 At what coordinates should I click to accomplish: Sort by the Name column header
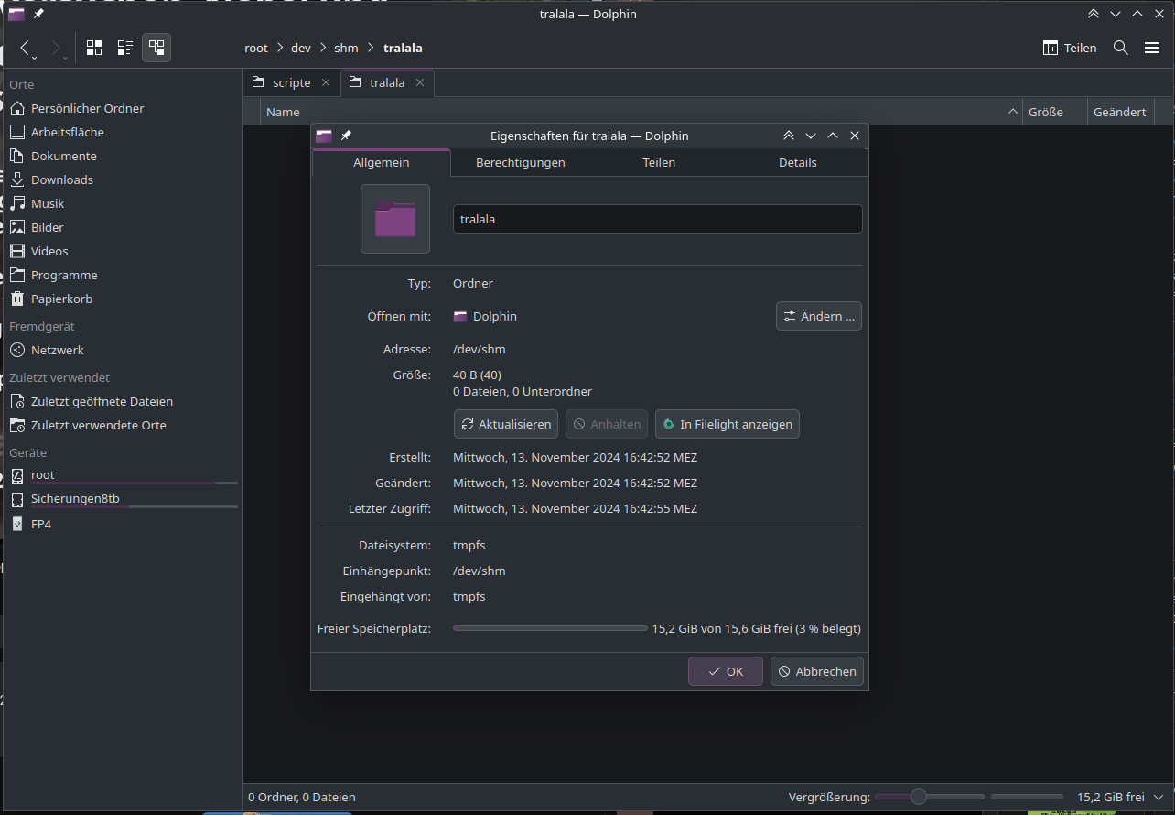(641, 112)
